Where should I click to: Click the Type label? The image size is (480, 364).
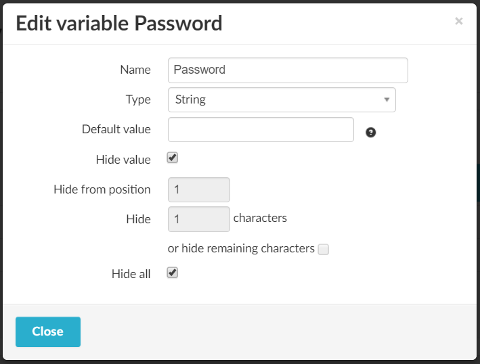(x=138, y=99)
